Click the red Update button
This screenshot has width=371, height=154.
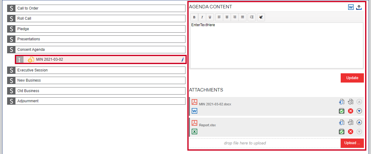352,78
